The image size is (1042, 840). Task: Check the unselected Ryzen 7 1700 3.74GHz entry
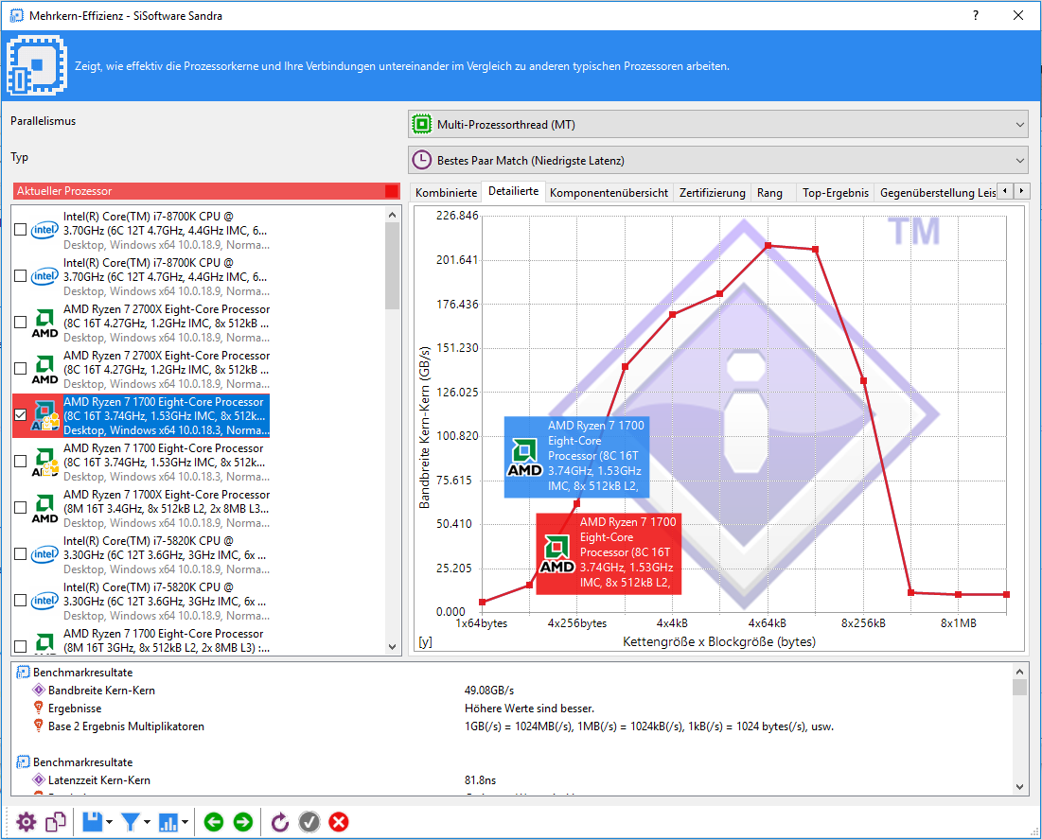pyautogui.click(x=21, y=462)
